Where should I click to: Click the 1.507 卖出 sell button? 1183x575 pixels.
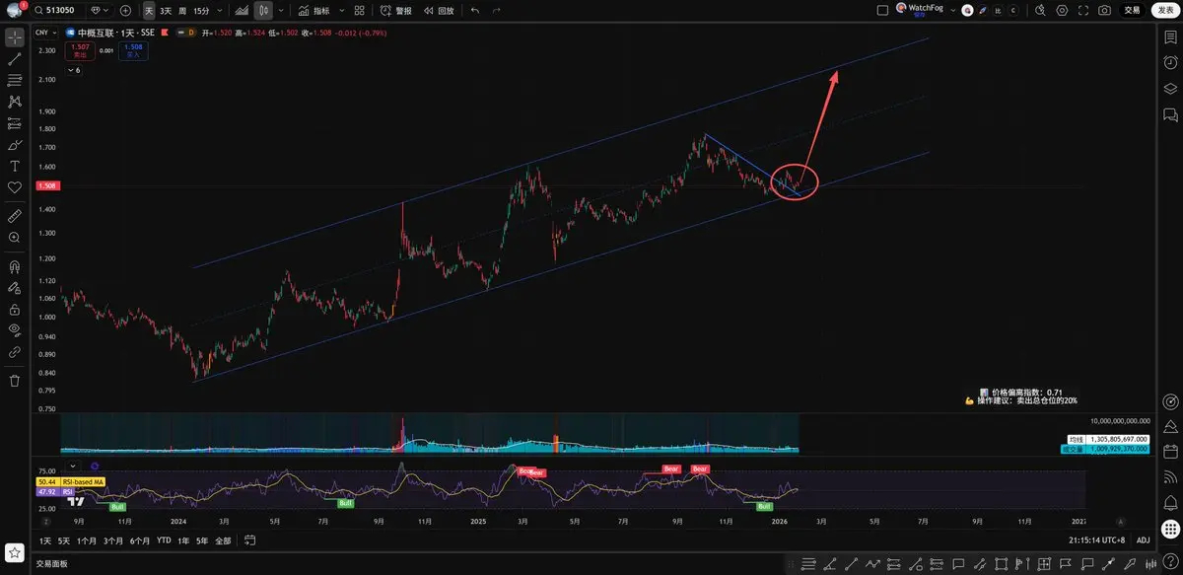80,50
